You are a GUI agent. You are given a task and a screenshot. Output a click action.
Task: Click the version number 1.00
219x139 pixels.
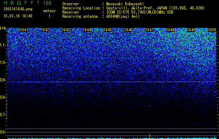pyautogui.click(x=47, y=3)
